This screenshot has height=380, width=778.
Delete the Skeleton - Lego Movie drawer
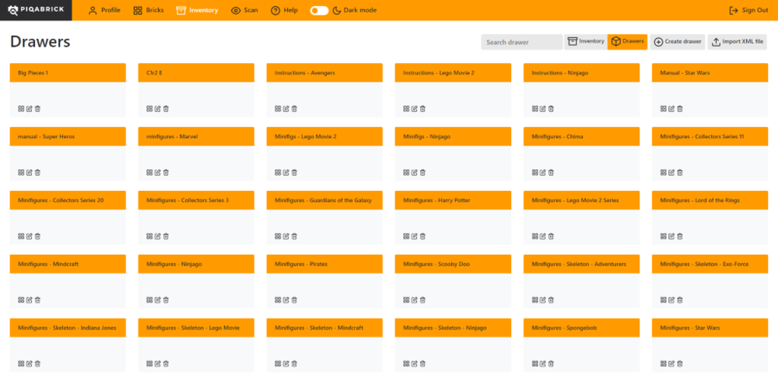click(166, 364)
